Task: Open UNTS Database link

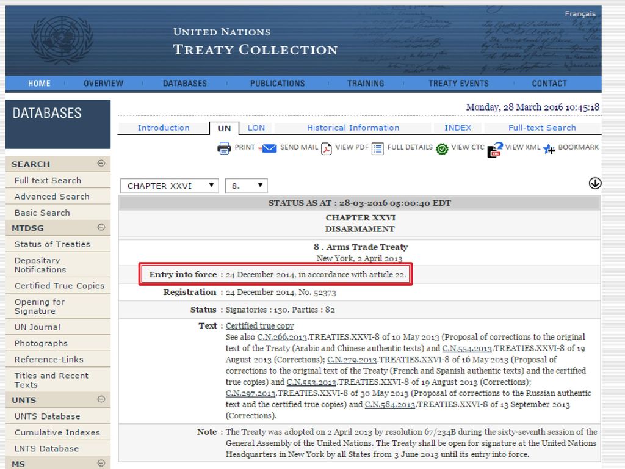Action: pos(48,416)
